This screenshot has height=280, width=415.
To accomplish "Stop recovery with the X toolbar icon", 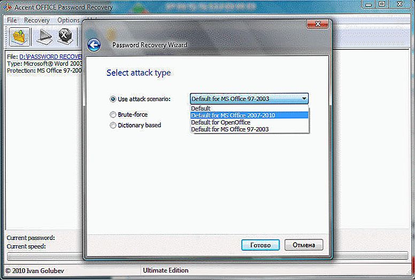I will [x=65, y=36].
